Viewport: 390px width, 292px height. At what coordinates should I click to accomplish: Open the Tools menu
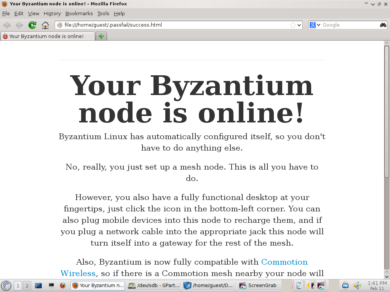coord(103,13)
